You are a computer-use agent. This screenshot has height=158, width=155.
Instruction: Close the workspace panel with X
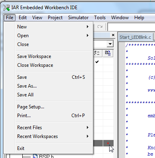113,35
